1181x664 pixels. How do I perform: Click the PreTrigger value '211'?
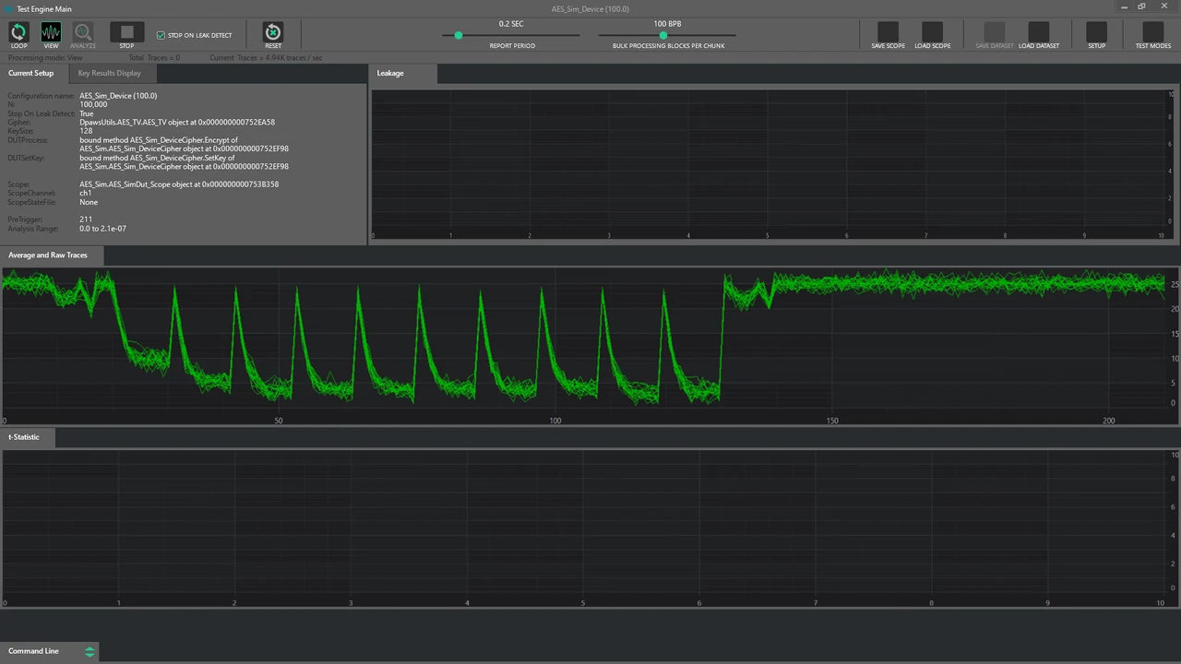86,219
